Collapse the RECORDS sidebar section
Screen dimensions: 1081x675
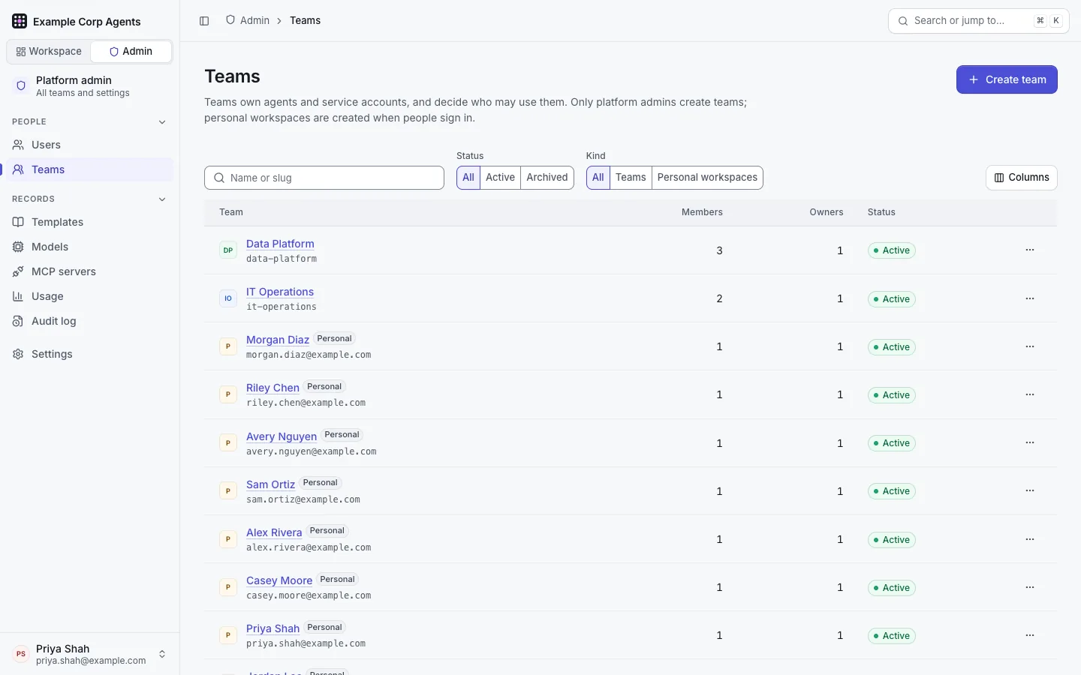pos(162,199)
